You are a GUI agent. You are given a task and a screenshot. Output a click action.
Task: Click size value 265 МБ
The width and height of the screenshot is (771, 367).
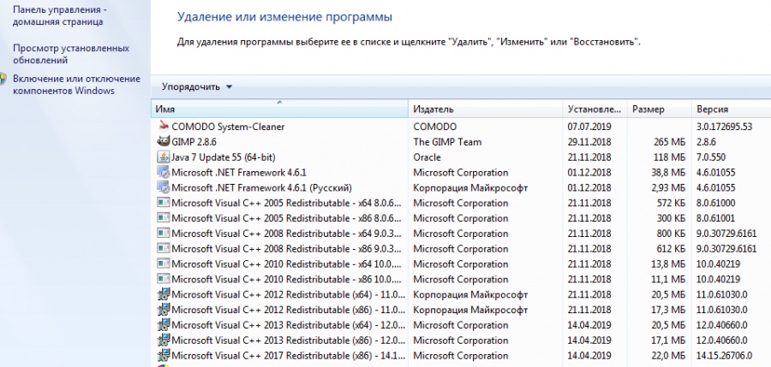tap(668, 142)
